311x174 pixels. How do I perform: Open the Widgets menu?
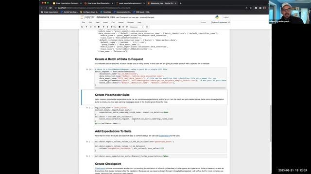131,23
